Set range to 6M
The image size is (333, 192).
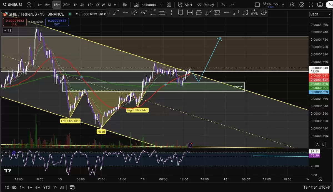38,188
